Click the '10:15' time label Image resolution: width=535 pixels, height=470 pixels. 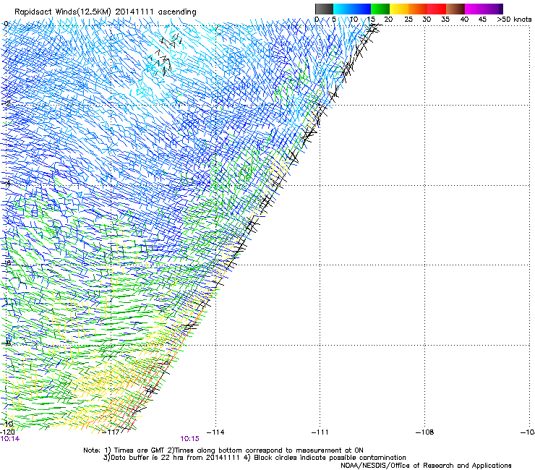189,439
